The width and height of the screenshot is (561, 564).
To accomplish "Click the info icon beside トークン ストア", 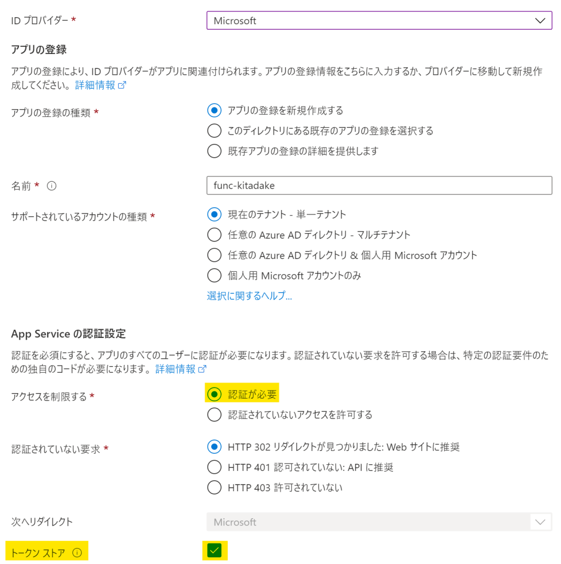I will click(77, 552).
